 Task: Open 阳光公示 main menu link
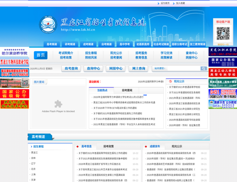coord(116,53)
